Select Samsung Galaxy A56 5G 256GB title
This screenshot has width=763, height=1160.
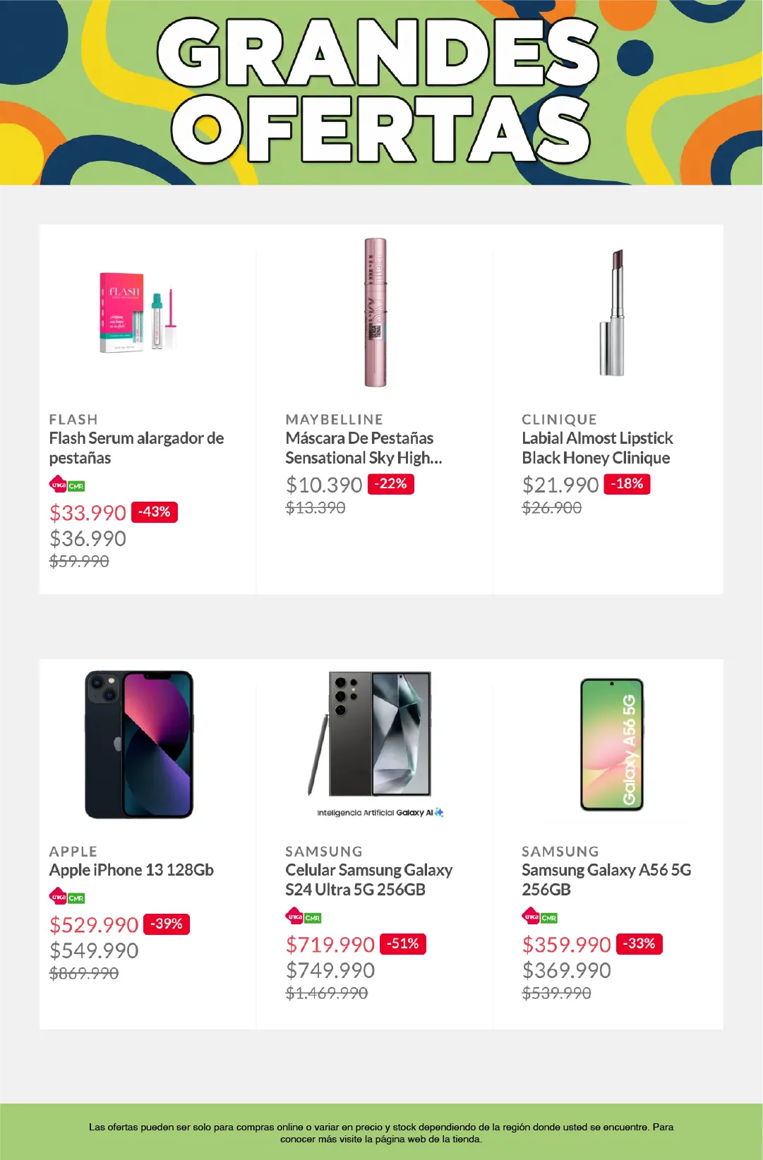(606, 880)
